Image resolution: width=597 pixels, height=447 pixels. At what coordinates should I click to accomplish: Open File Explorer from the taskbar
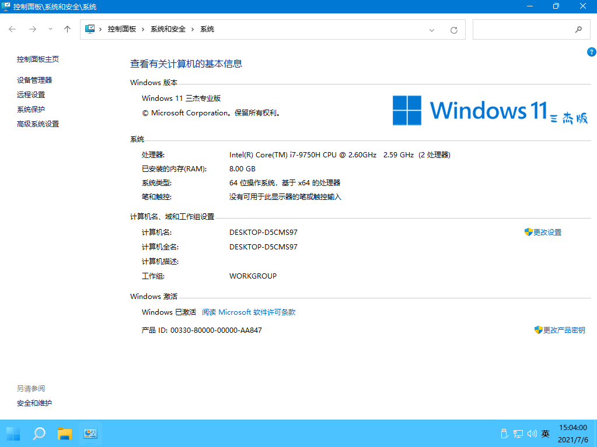(64, 434)
